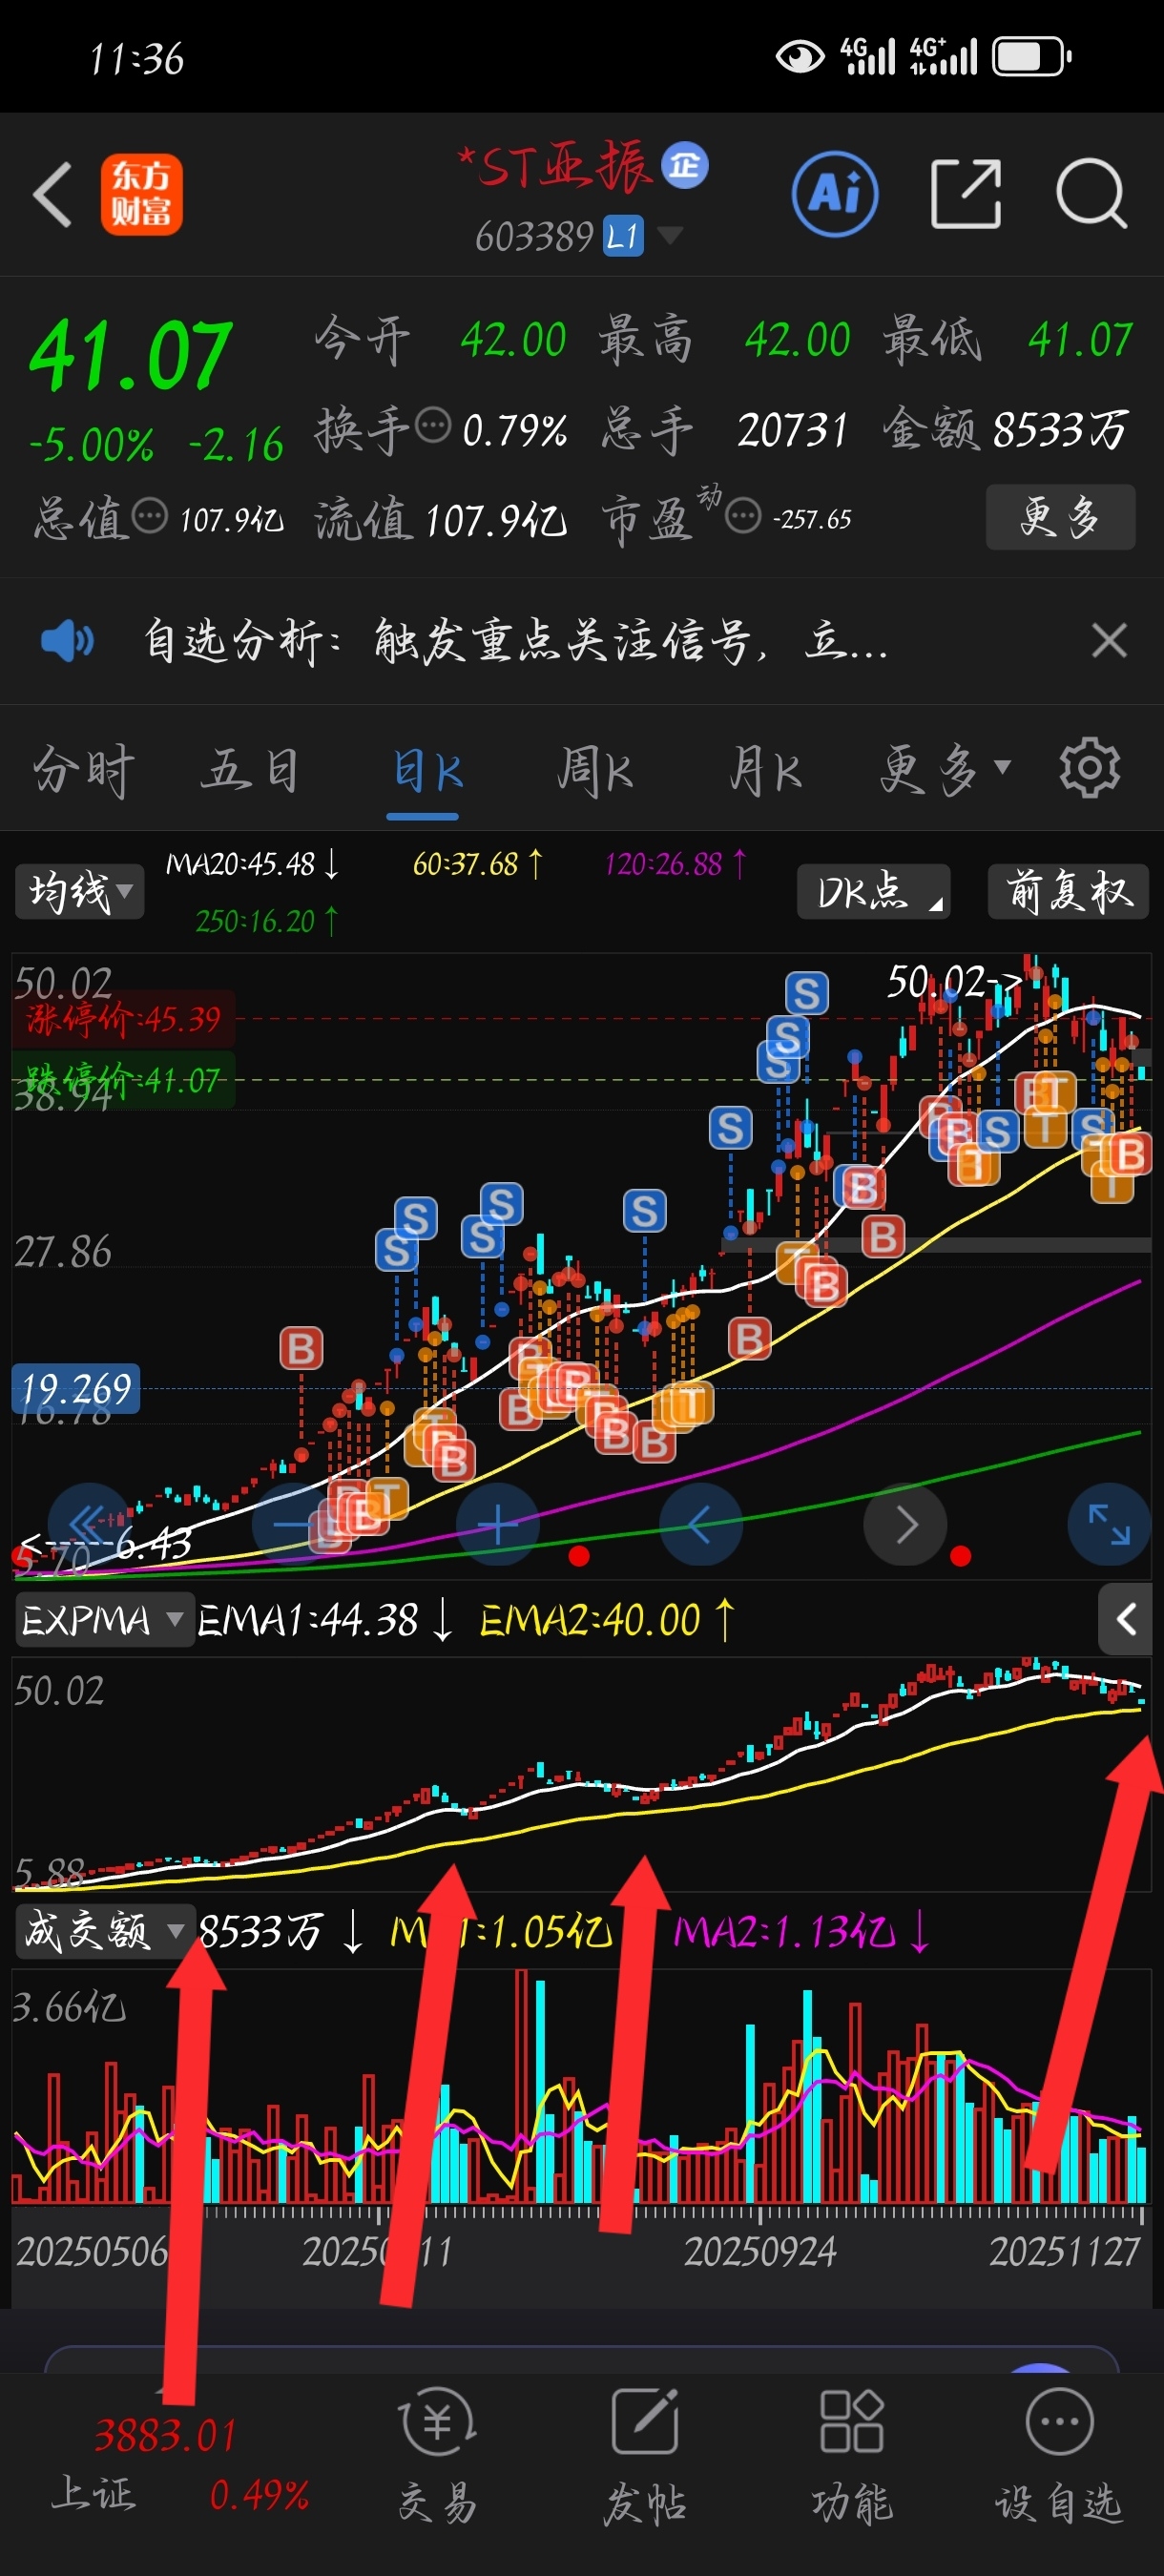Tap the 涨停价:45.39 label
Screen dimensions: 1164x2576
click(x=123, y=1019)
